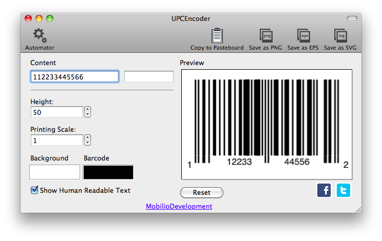382x241 pixels.
Task: Click the window resize grip corner
Action: (358, 210)
